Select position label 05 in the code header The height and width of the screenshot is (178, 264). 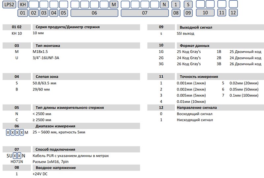pos(63,13)
